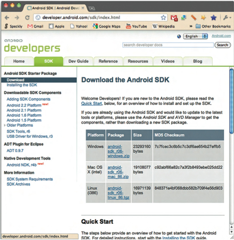Download android-sdk_r06-windows.zip
234x240 pixels.
click(118, 151)
